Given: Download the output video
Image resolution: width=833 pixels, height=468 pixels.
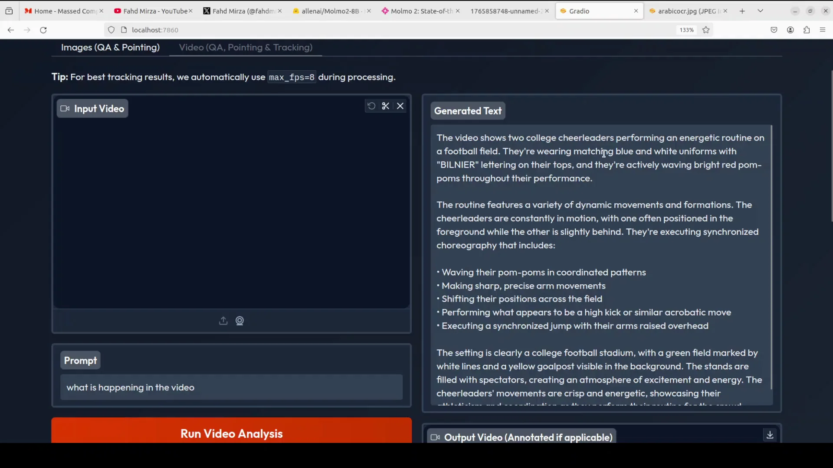Looking at the screenshot, I should tap(770, 435).
